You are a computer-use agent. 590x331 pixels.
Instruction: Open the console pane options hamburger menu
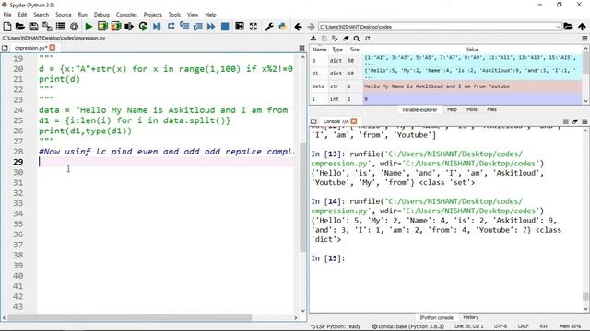584,121
